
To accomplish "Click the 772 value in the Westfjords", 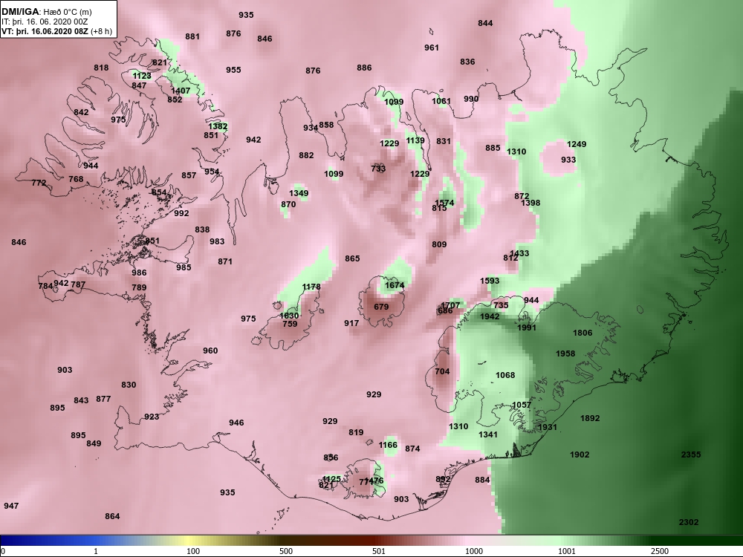I will coord(39,183).
